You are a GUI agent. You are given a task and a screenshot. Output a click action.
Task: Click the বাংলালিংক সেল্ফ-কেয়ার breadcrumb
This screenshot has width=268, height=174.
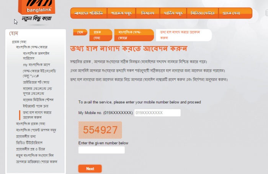pos(134,35)
